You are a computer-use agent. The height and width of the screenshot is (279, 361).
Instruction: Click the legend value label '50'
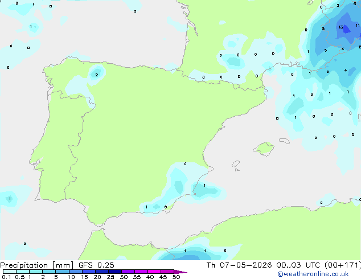177,277
